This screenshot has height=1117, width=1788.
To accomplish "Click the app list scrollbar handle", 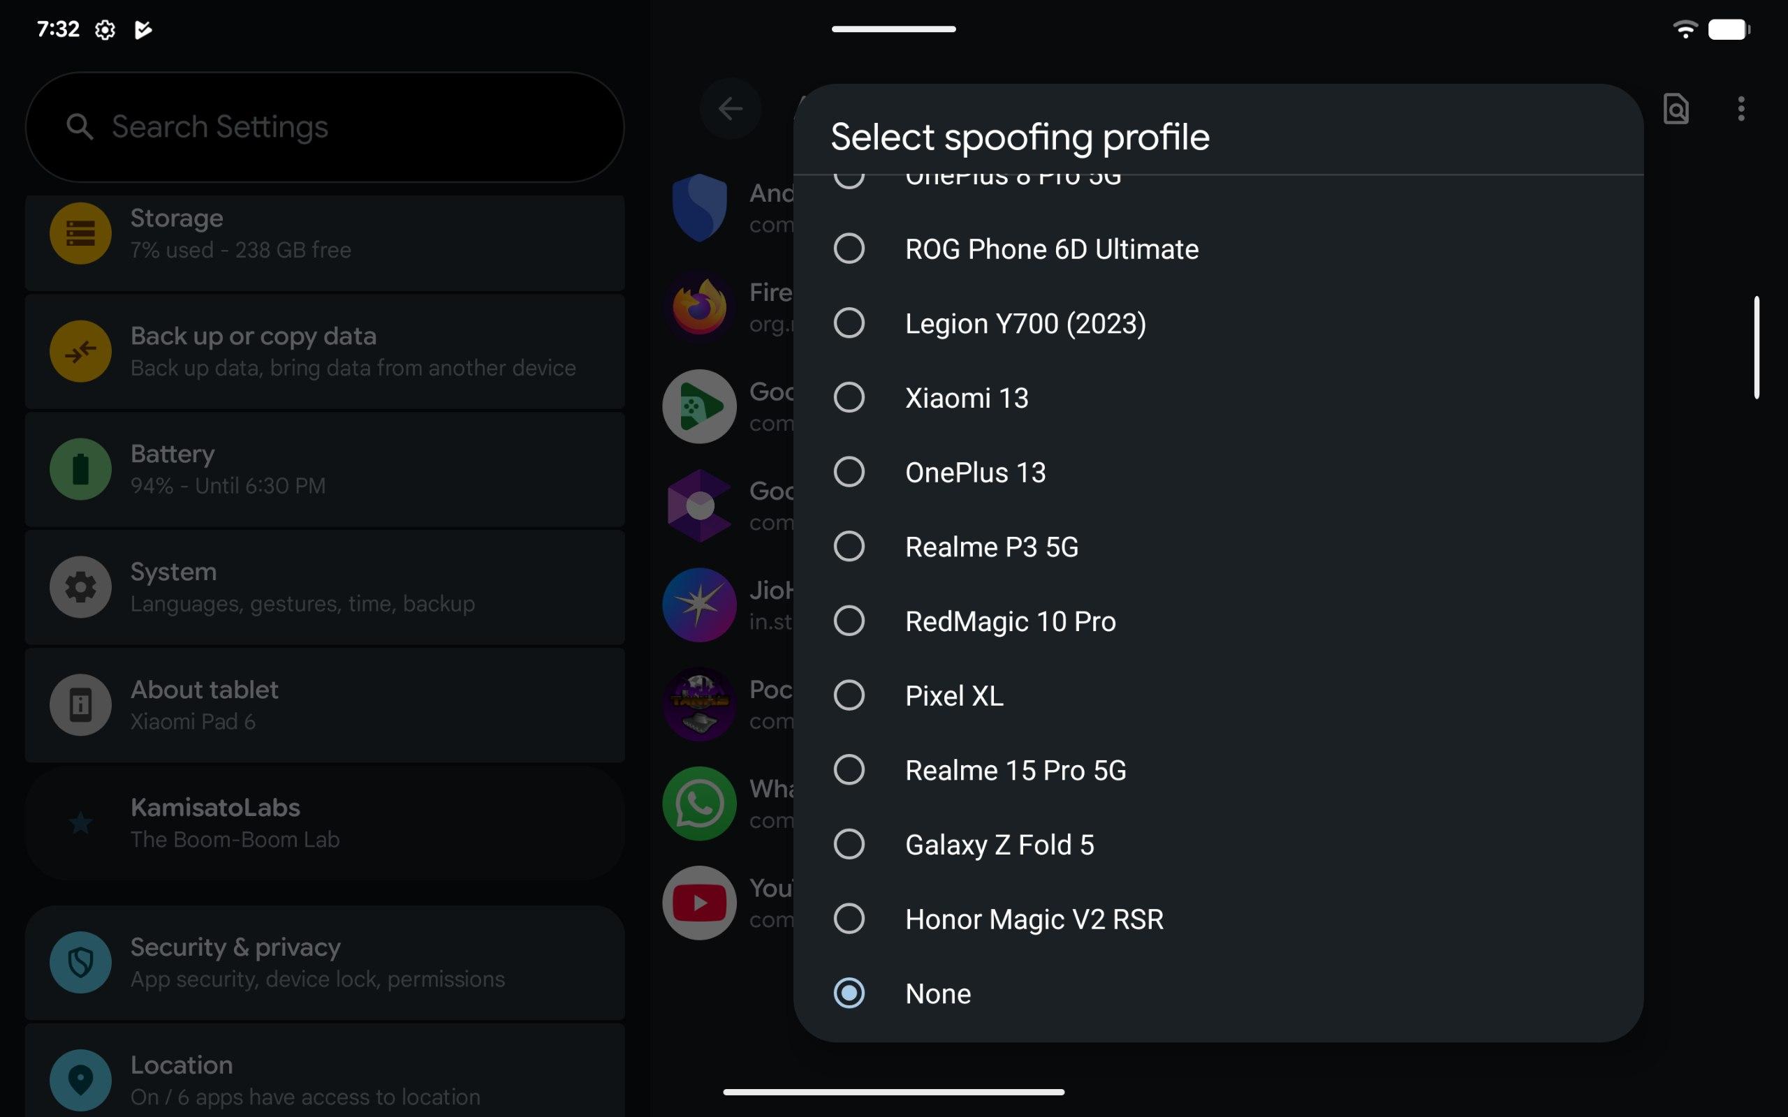I will (x=1757, y=347).
